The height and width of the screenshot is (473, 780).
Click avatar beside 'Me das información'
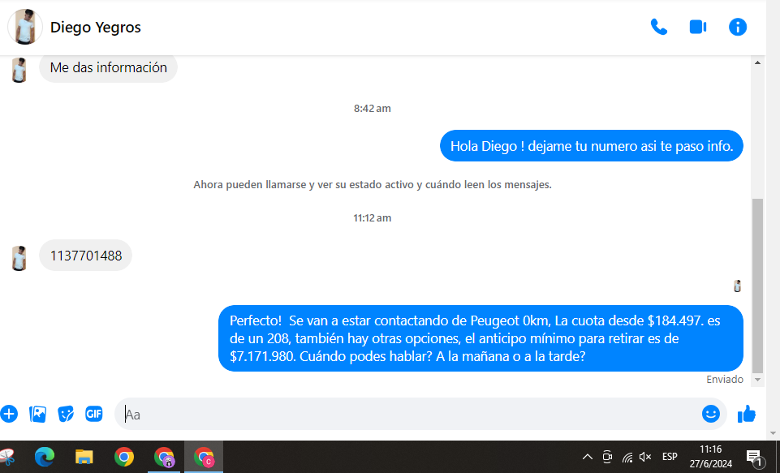point(19,70)
